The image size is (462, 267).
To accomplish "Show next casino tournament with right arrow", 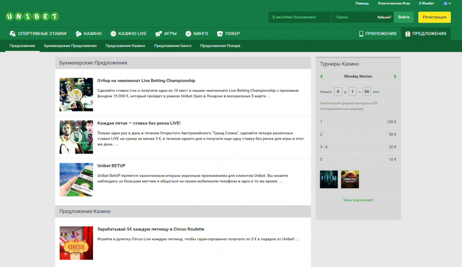I will pyautogui.click(x=395, y=77).
